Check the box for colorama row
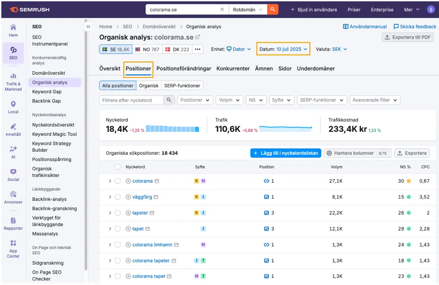The width and height of the screenshot is (439, 285). [x=118, y=181]
